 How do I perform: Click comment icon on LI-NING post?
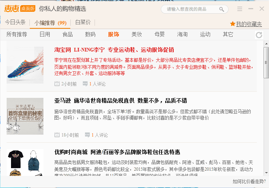pyautogui.click(x=85, y=84)
